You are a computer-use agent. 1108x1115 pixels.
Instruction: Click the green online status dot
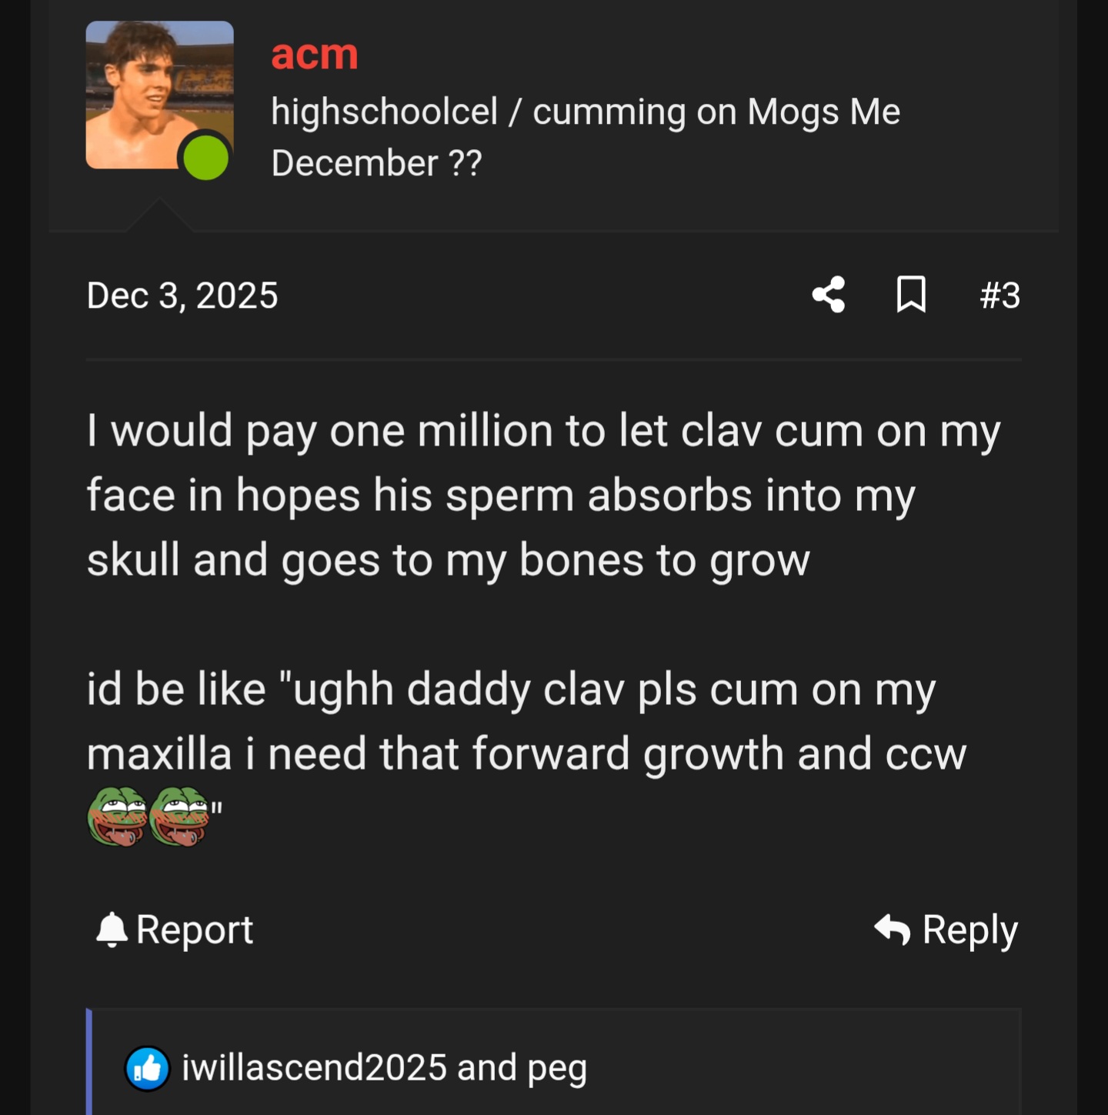[205, 158]
